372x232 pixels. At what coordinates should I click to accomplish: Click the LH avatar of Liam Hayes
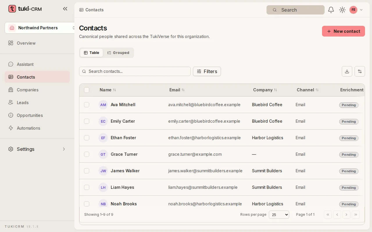click(x=103, y=187)
